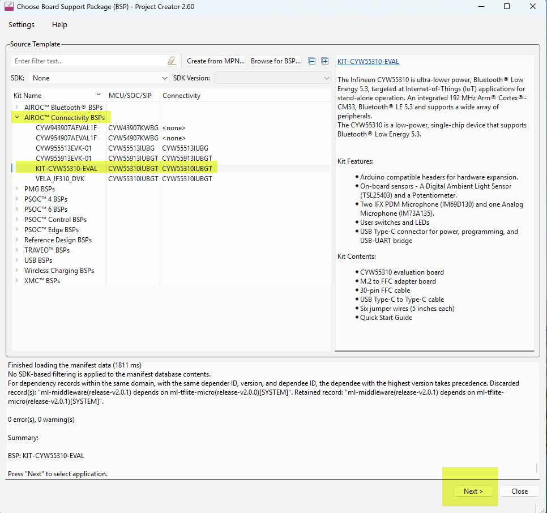The width and height of the screenshot is (547, 513).
Task: Collapse the AIROC Connectivity BSPs group
Action: tap(17, 118)
